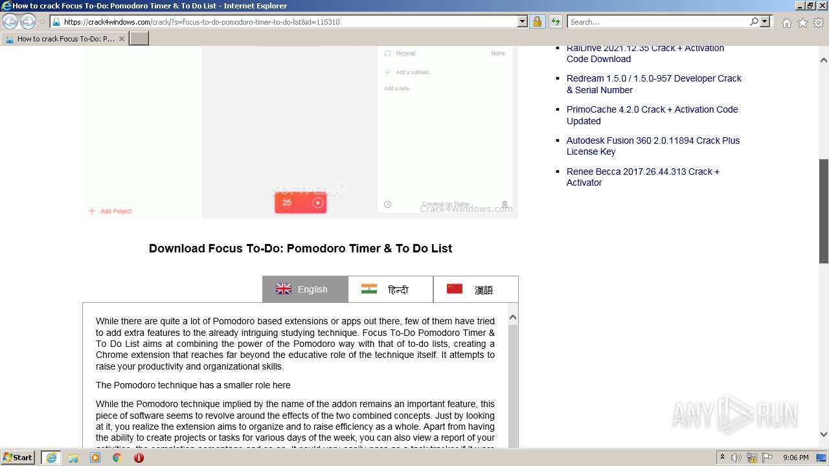This screenshot has width=829, height=466.
Task: Open the security lock report icon
Action: 537,21
